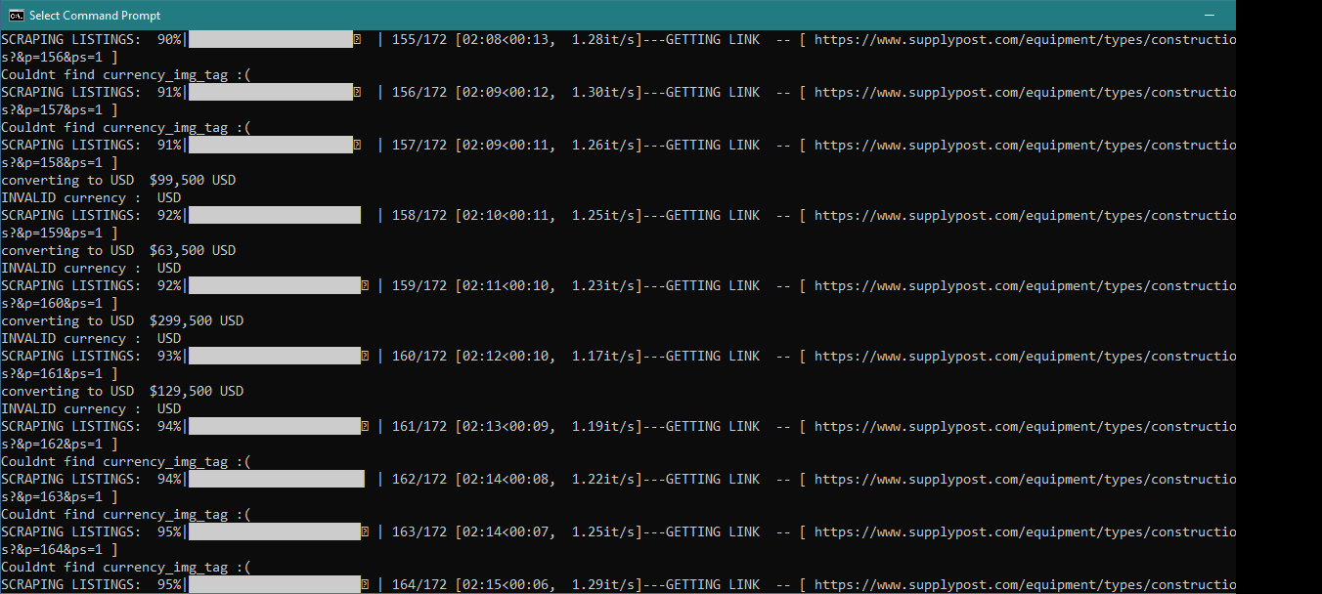
Task: Click the "158/172" progress counter
Action: (419, 216)
